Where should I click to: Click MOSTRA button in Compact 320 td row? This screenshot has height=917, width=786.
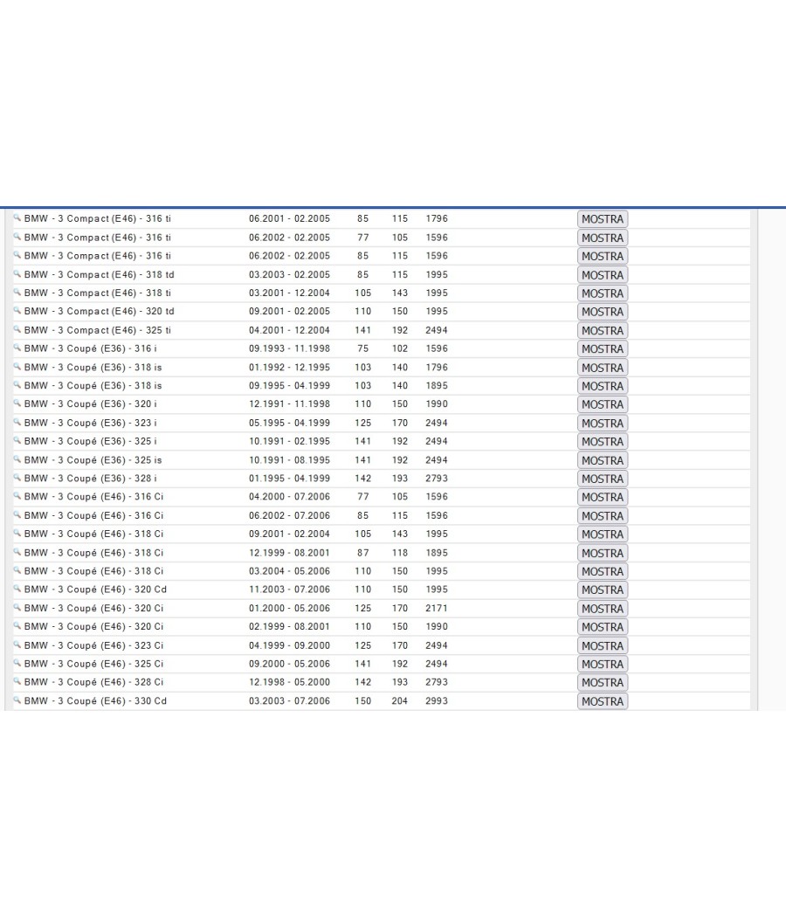603,312
